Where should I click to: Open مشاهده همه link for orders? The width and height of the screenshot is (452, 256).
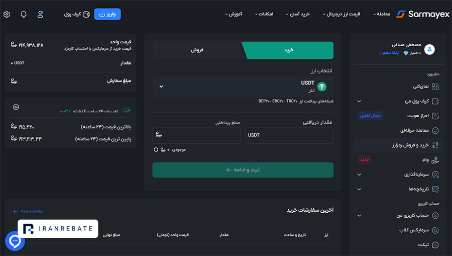coord(28,211)
